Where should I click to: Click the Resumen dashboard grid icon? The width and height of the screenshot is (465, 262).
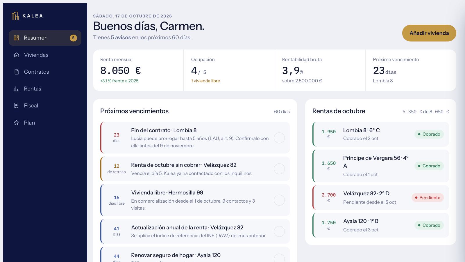[16, 38]
